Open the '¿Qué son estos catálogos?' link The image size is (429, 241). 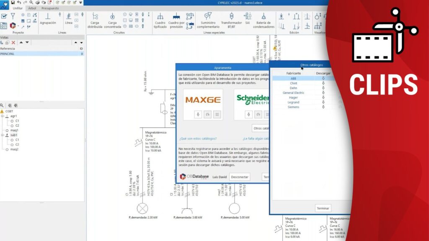coord(198,138)
